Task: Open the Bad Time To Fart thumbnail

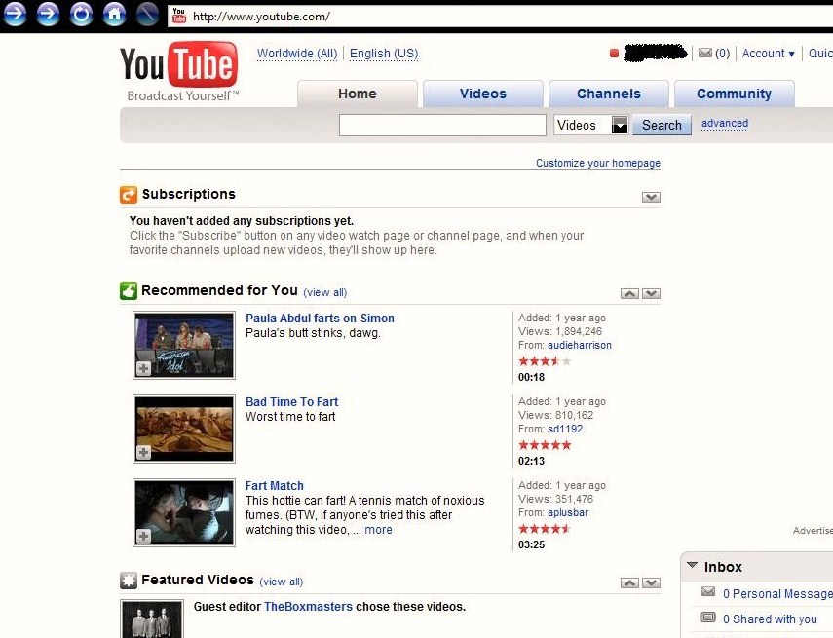Action: click(184, 430)
